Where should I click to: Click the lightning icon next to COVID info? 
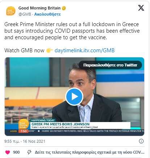29,152
